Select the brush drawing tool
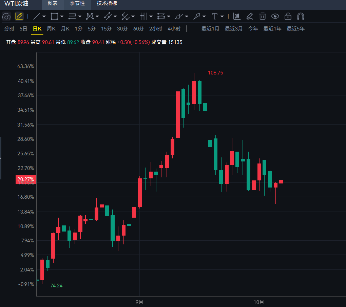 (x=179, y=16)
